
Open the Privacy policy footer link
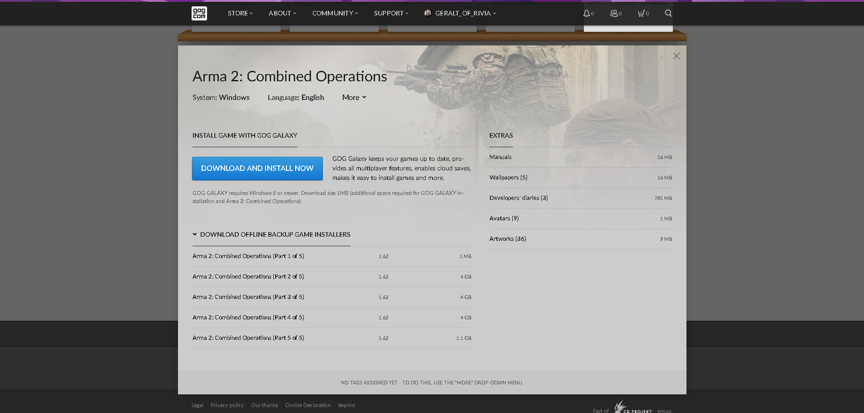(227, 405)
